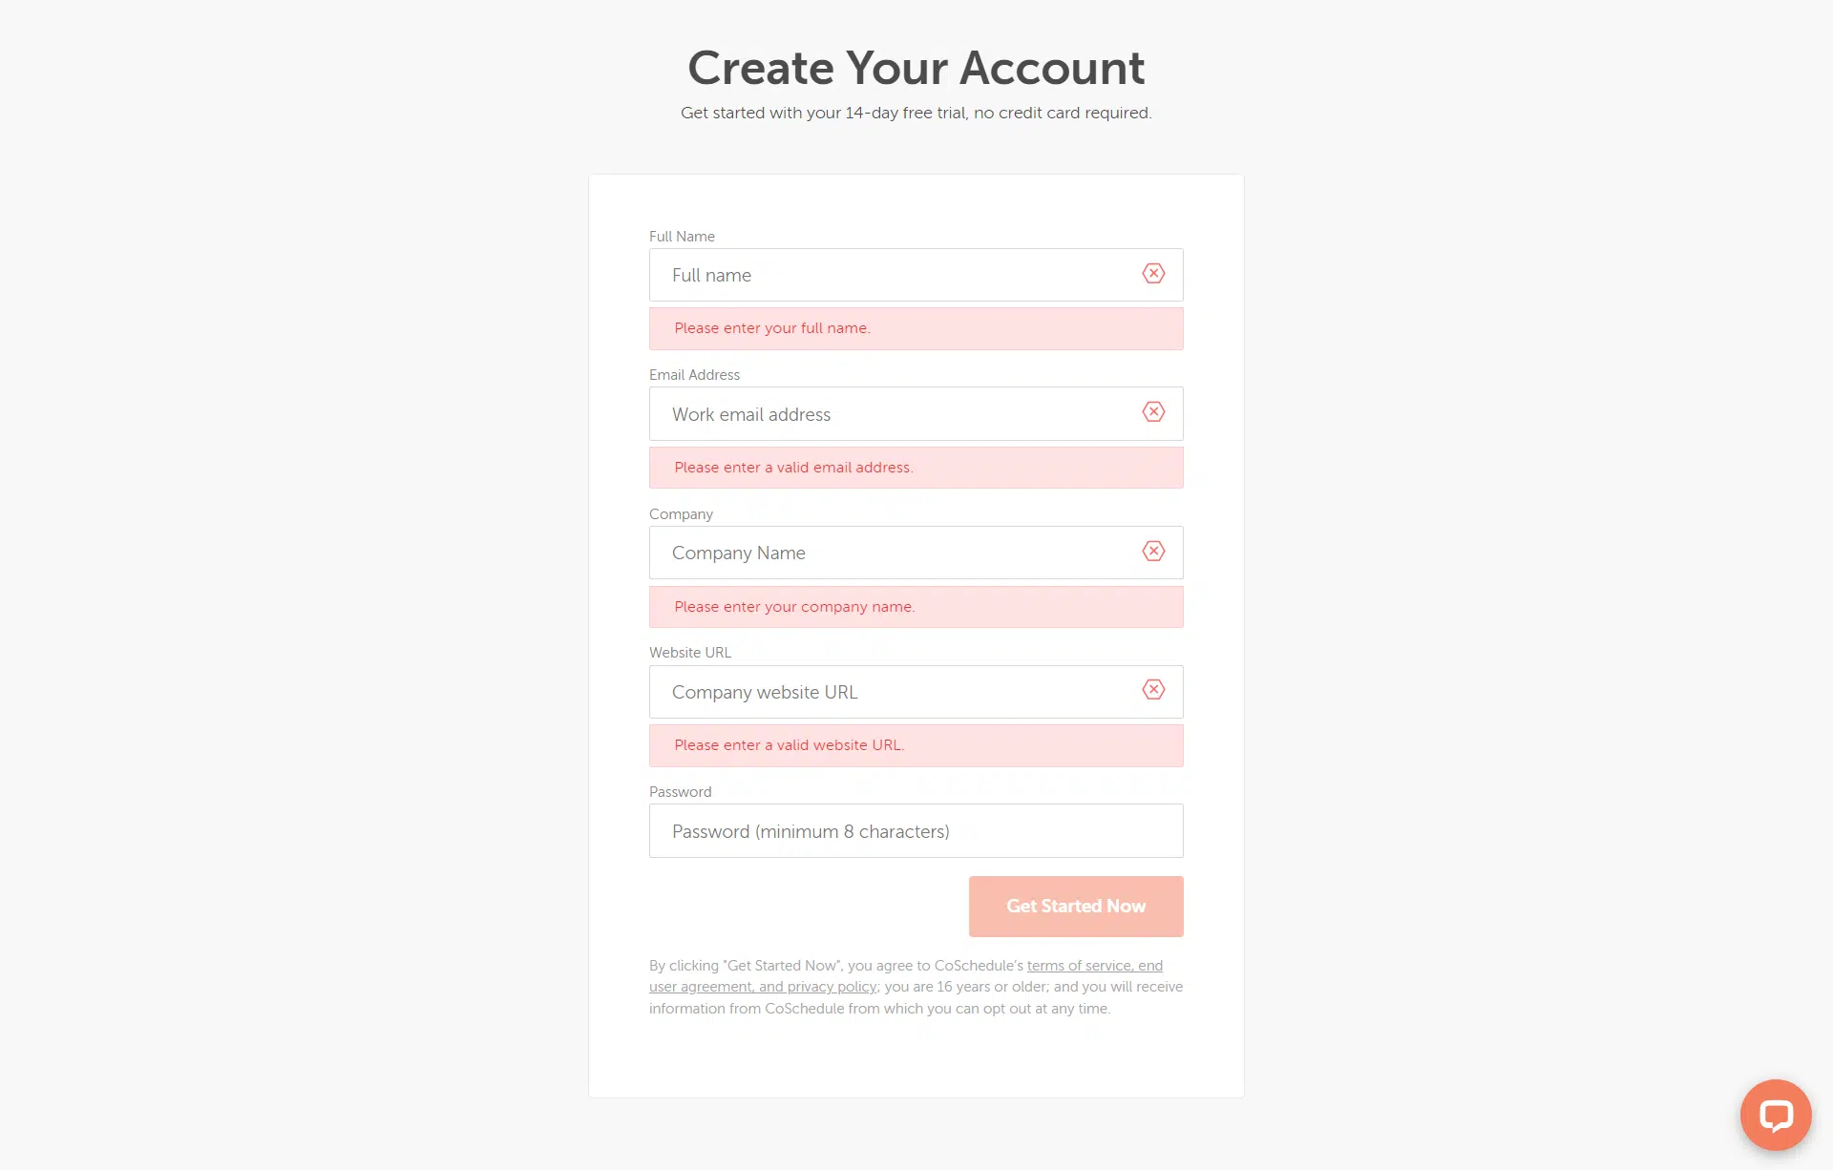Image resolution: width=1833 pixels, height=1170 pixels.
Task: Click the valid email address error message
Action: tap(793, 468)
